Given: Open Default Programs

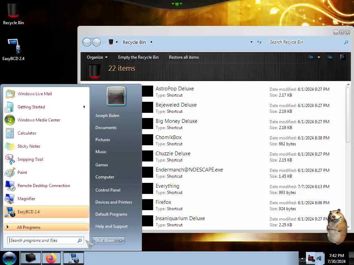Looking at the screenshot, I should coord(111,214).
